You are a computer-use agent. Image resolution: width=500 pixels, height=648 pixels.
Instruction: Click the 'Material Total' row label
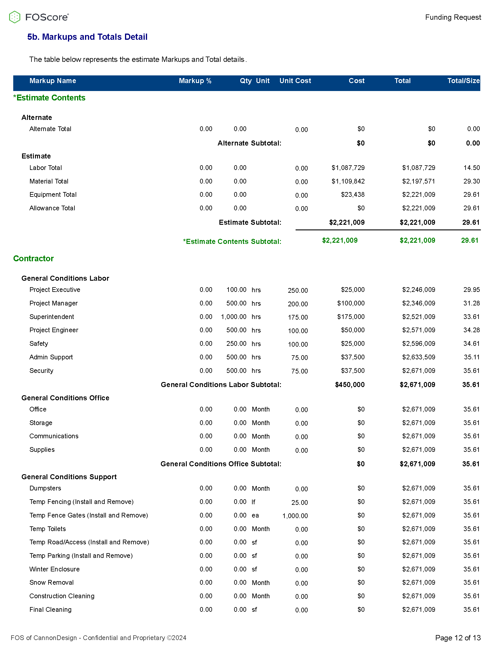[x=49, y=181]
